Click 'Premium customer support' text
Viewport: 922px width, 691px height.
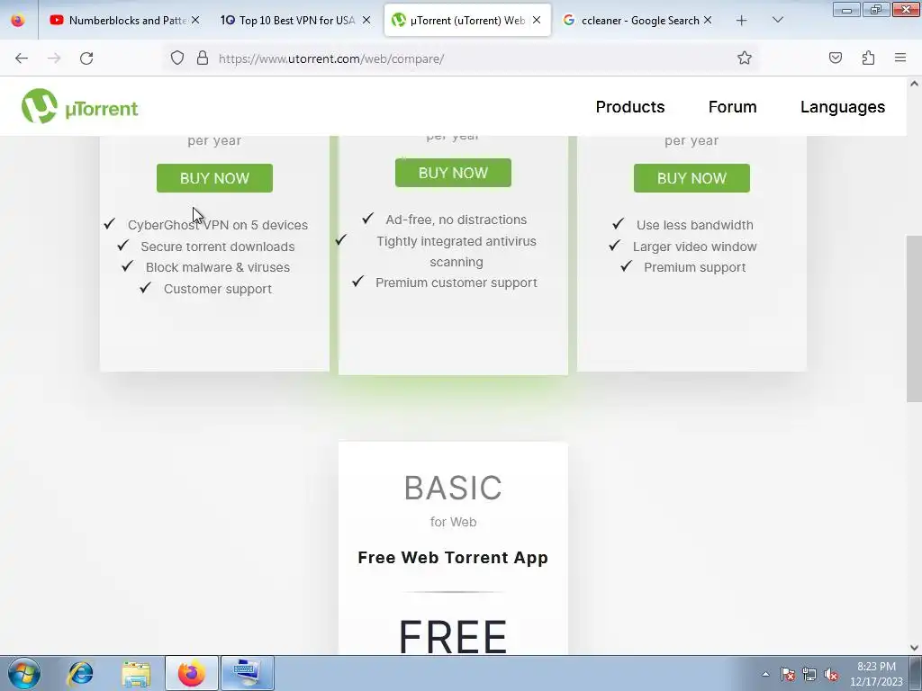pyautogui.click(x=456, y=283)
